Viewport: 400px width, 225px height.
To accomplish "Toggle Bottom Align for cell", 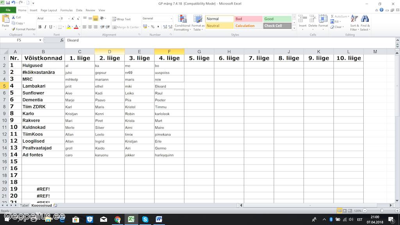I will 95,19.
